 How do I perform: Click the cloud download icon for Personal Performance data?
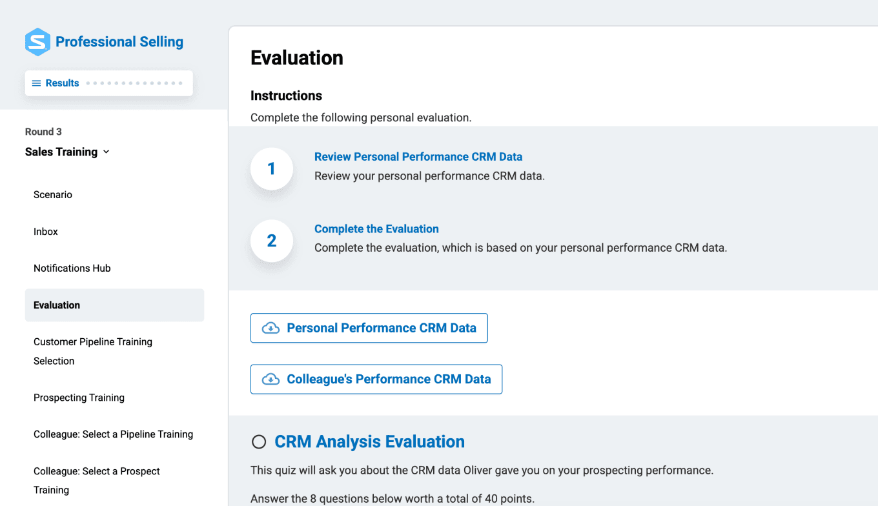pyautogui.click(x=271, y=328)
